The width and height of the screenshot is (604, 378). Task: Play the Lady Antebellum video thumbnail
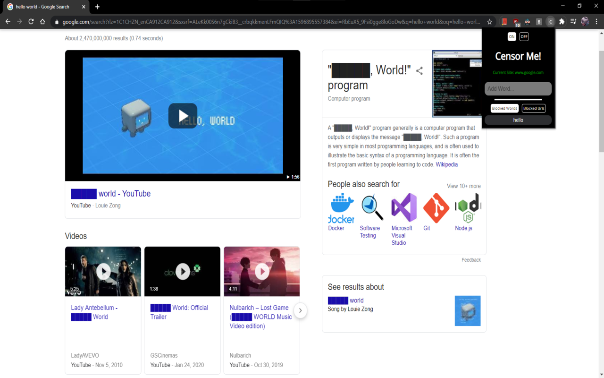click(103, 272)
